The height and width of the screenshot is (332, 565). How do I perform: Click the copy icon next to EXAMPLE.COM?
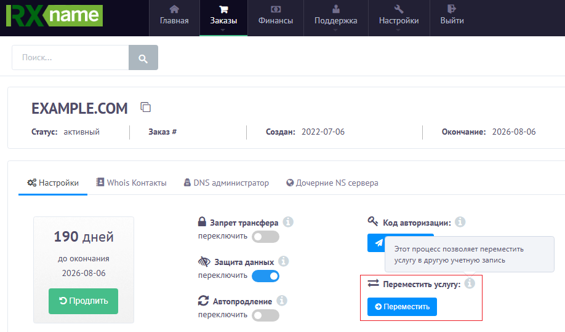[x=146, y=108]
